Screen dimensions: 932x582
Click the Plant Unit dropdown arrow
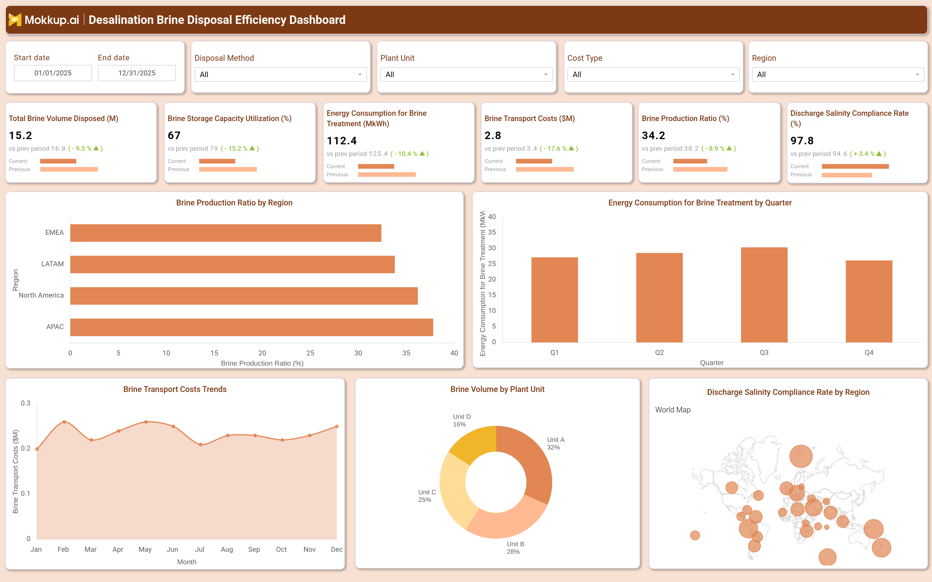(x=546, y=75)
